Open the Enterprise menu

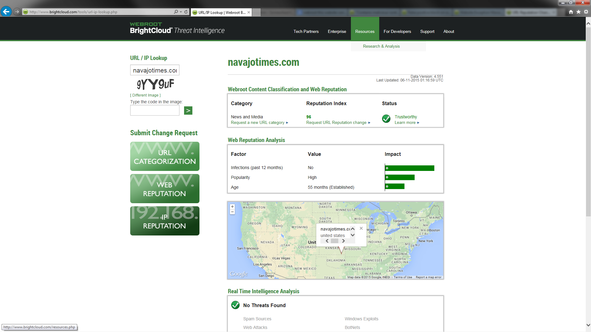click(337, 31)
